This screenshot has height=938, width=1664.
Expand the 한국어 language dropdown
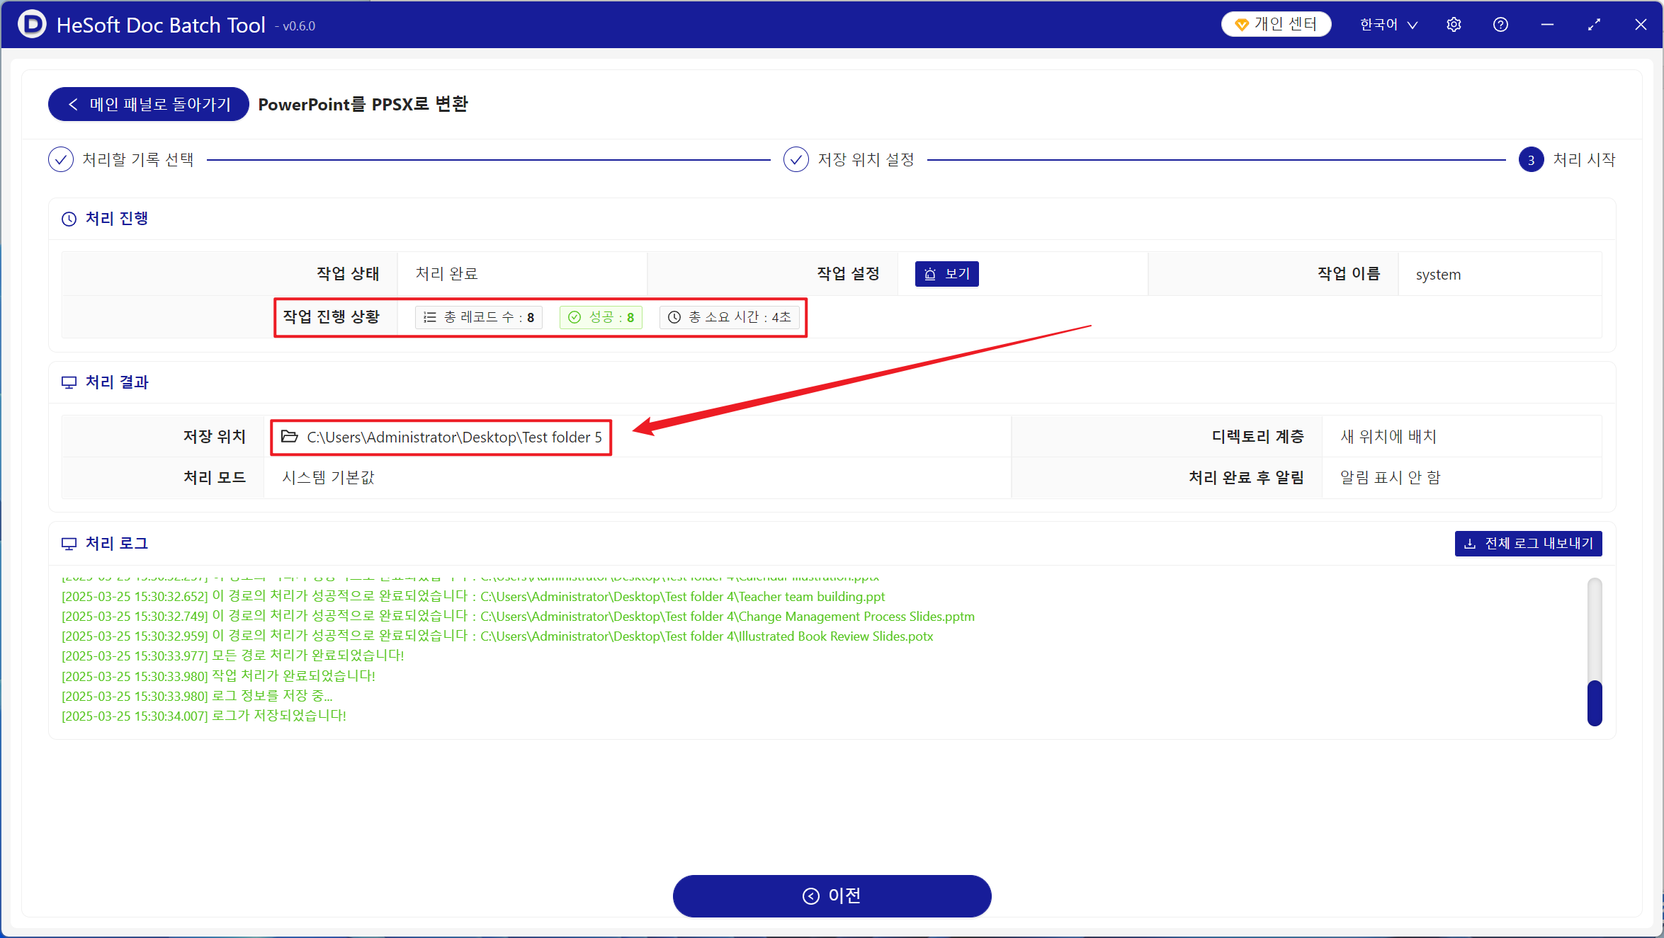[x=1388, y=25]
